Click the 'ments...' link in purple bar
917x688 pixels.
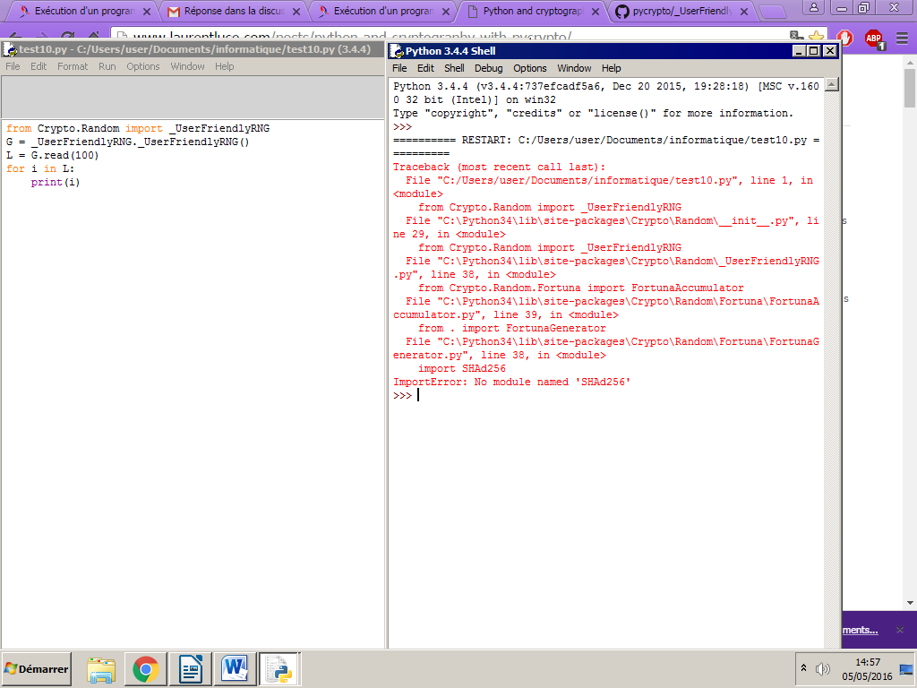(x=860, y=630)
